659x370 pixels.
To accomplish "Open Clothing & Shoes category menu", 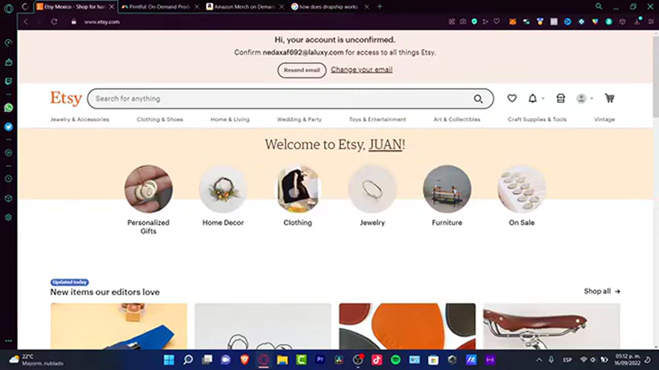I will [160, 119].
